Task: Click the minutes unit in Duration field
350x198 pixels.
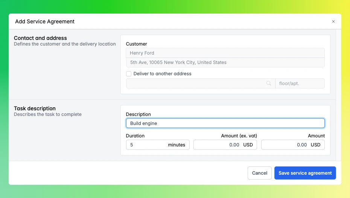Action: [x=177, y=145]
